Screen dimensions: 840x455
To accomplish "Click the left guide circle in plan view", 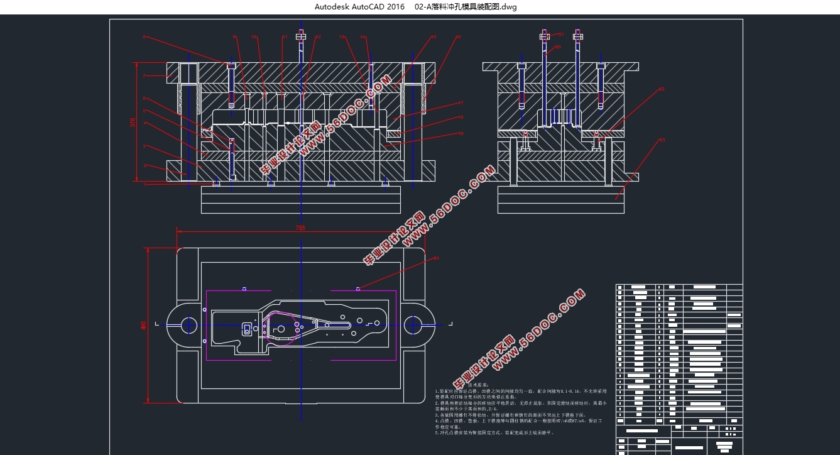I will 188,325.
